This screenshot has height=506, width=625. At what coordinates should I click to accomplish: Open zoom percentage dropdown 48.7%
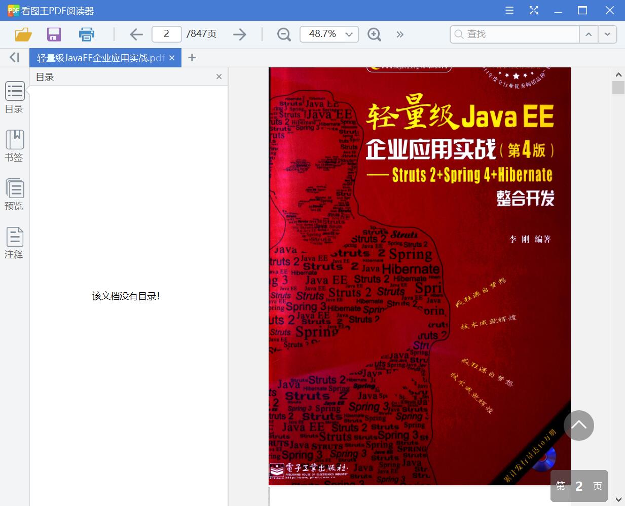(329, 34)
